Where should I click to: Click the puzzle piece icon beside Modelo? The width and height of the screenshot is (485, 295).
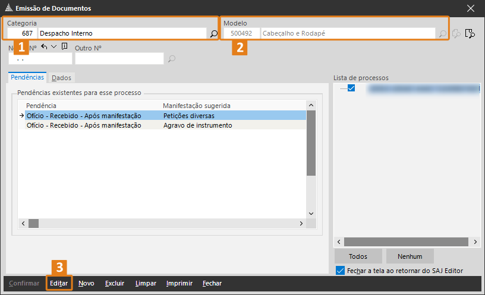click(x=457, y=34)
